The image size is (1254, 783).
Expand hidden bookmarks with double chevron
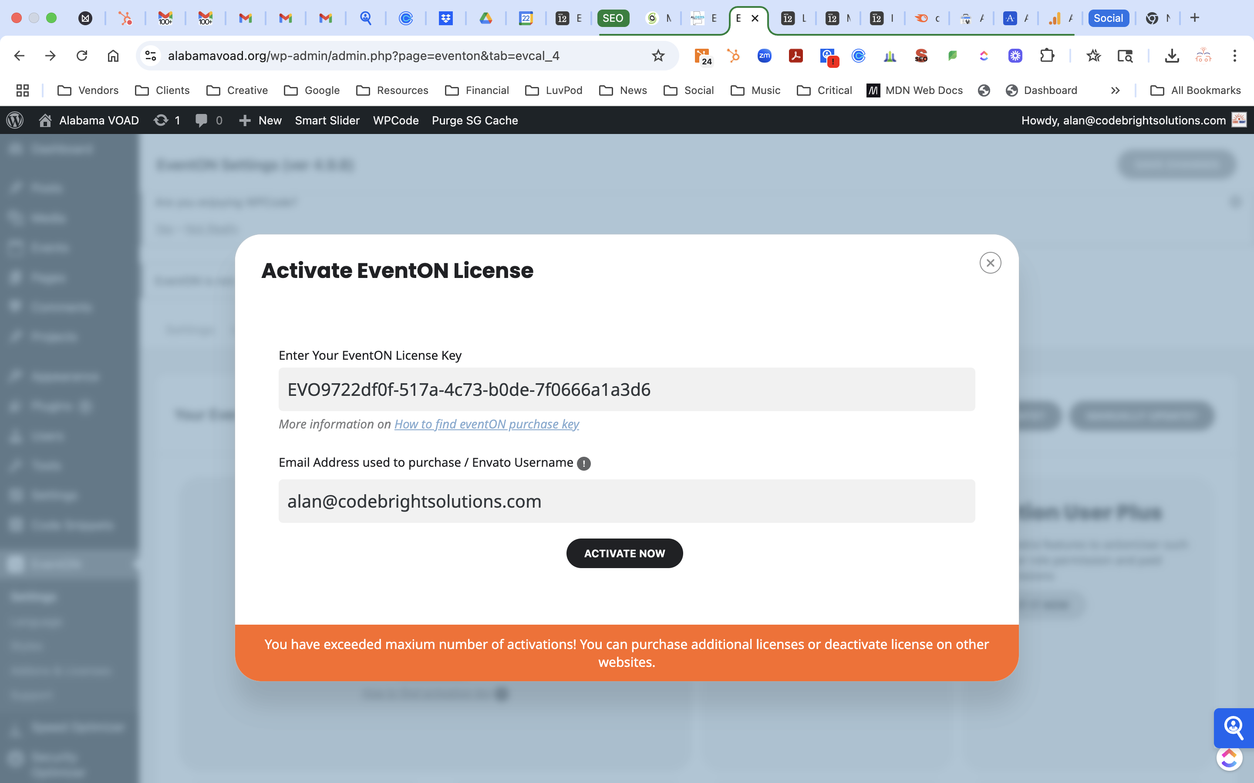coord(1115,90)
